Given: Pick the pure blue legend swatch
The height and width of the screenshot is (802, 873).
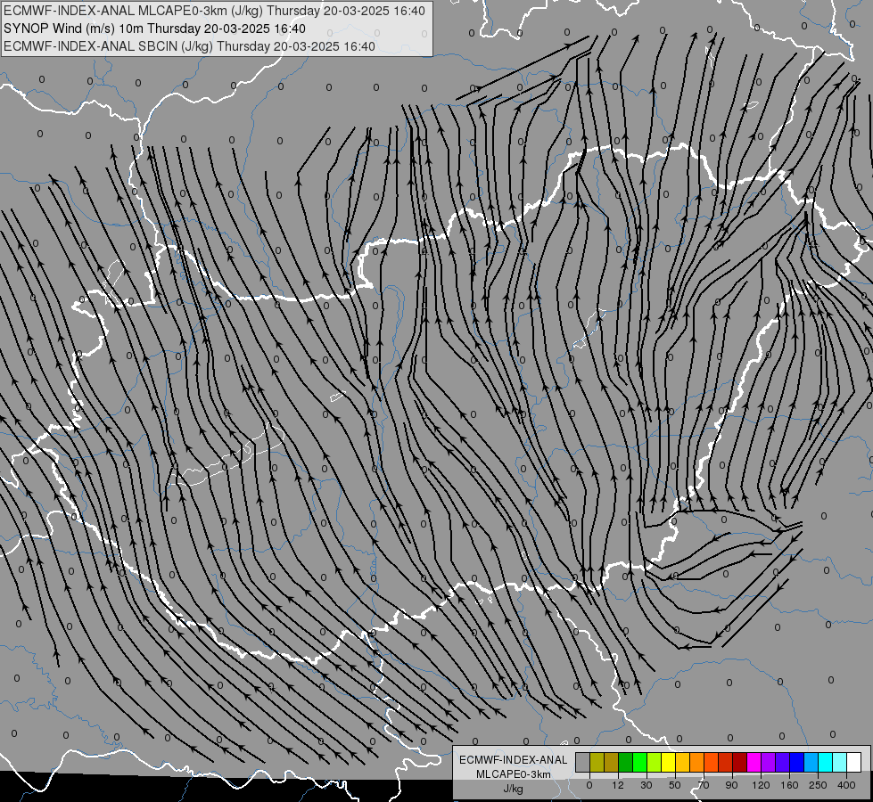Looking at the screenshot, I should click(796, 762).
